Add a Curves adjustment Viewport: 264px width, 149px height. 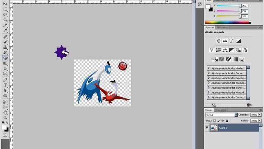point(232,41)
